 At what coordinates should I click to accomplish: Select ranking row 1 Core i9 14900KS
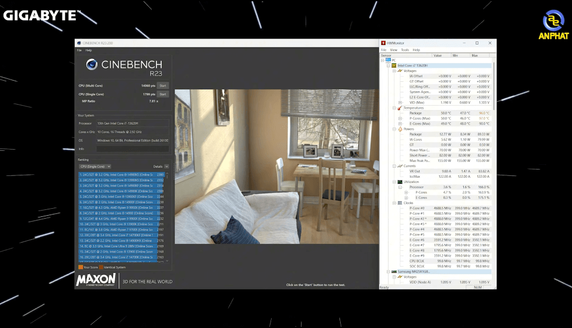pos(122,175)
